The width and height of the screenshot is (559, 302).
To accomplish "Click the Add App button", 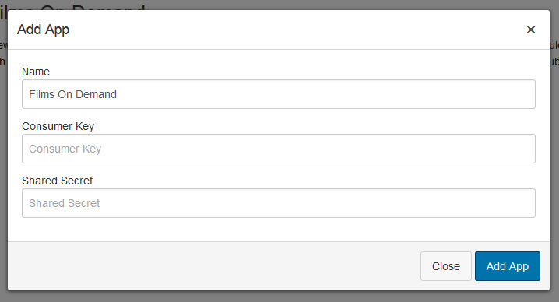I will coord(508,266).
